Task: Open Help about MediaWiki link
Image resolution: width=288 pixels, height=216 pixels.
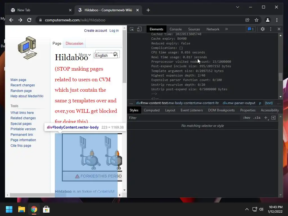Action: click(x=27, y=96)
